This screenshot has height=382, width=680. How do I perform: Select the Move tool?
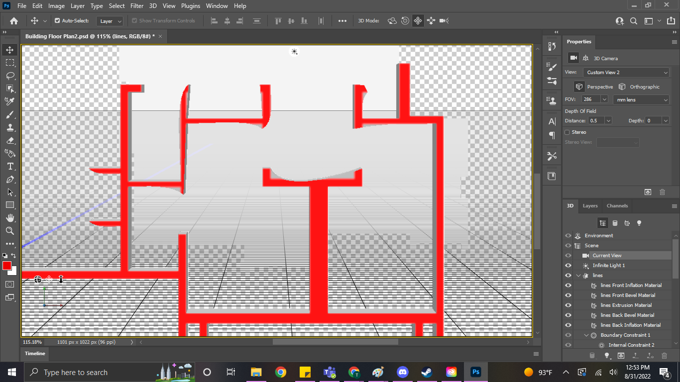(10, 49)
